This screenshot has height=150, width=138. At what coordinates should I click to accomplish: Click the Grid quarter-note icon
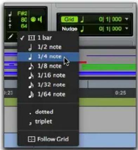coord(82,19)
